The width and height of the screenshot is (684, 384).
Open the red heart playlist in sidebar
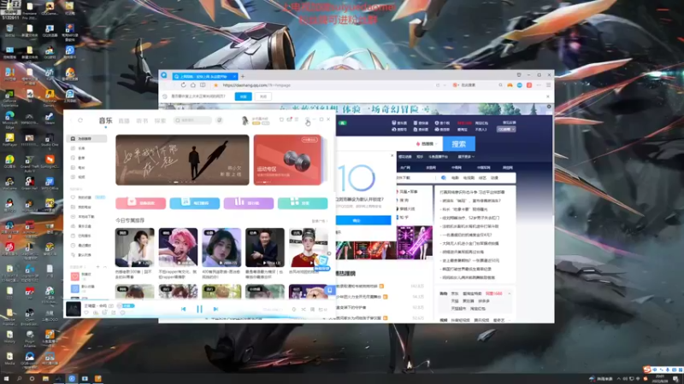coord(75,276)
